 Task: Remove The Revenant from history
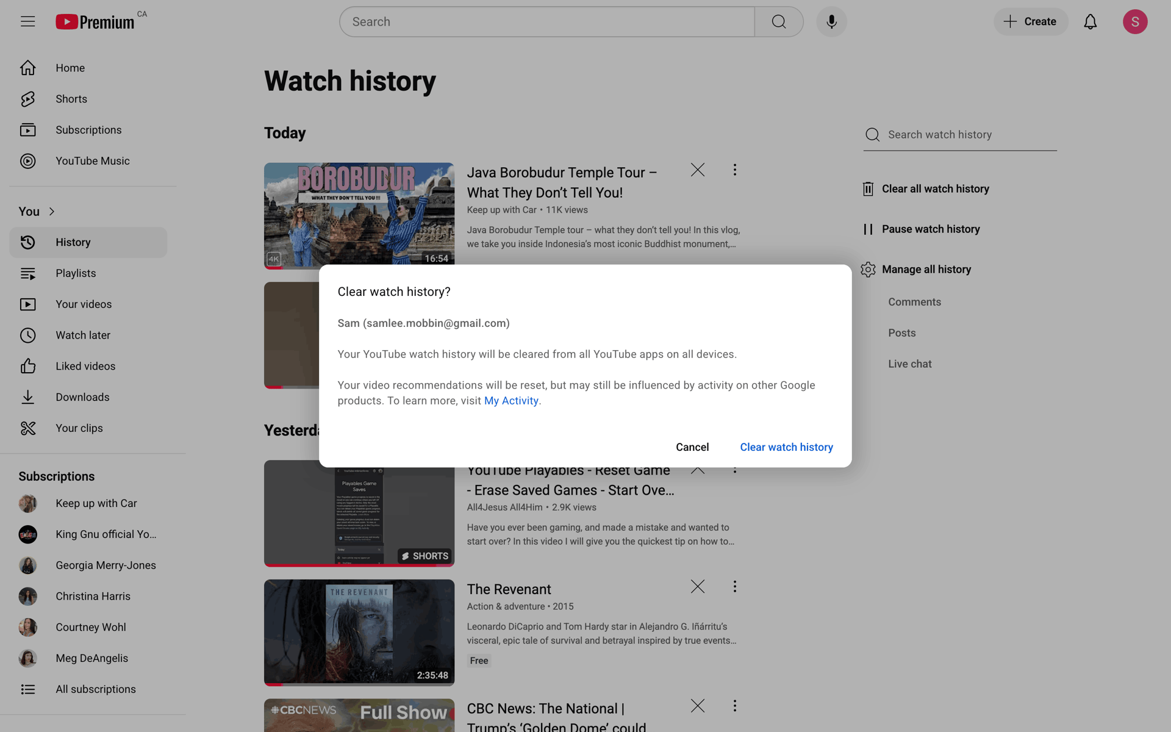[x=698, y=586]
